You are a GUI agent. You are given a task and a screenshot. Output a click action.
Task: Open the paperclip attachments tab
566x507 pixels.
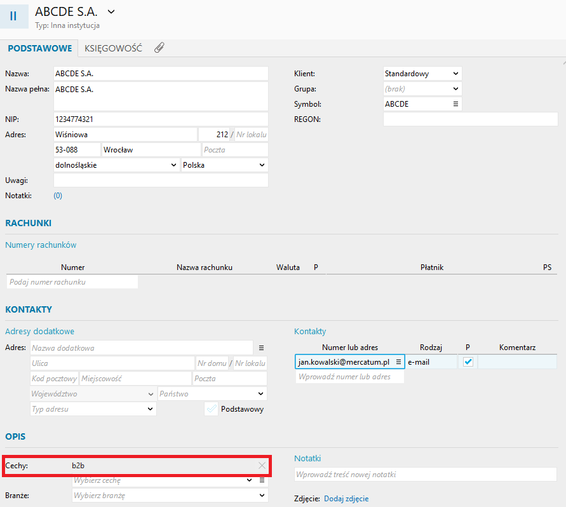159,48
